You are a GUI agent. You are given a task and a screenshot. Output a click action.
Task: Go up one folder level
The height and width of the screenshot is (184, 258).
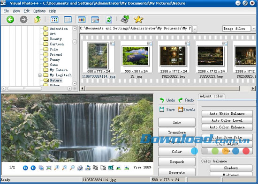coord(38,19)
